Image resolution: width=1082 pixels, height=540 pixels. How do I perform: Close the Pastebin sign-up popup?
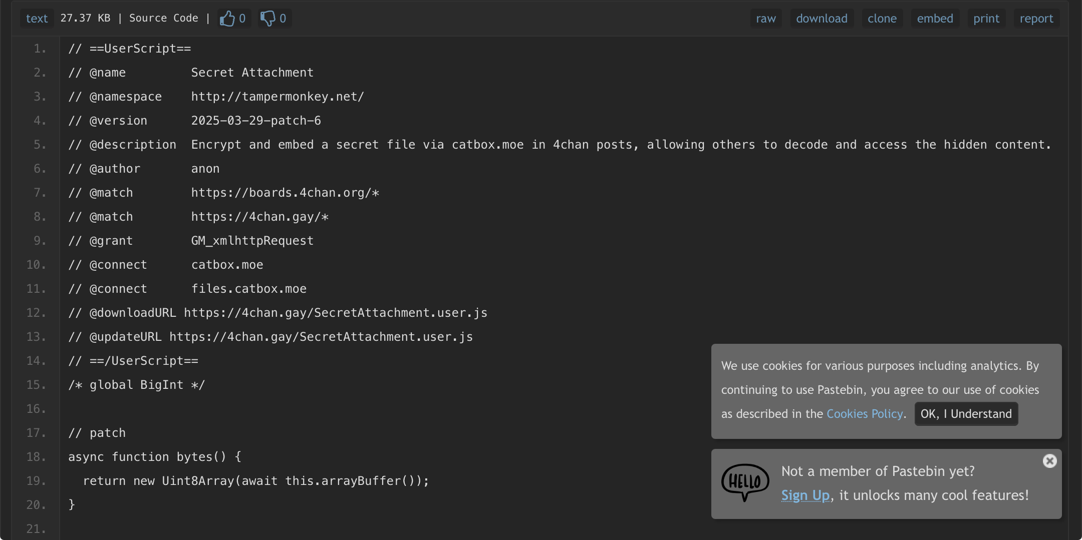1050,461
